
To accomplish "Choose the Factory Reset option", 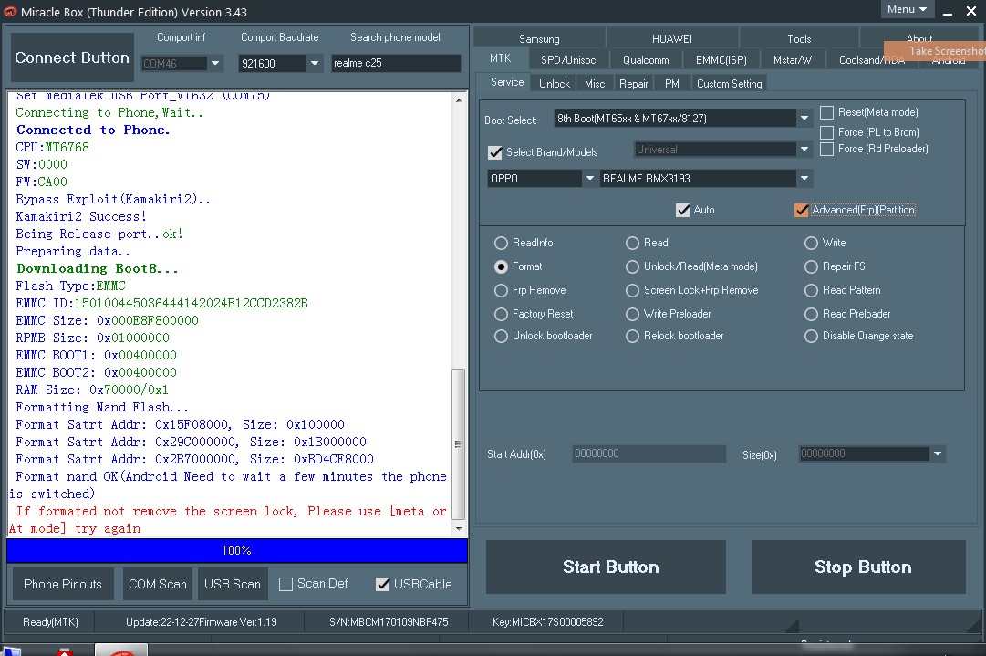I will point(501,314).
